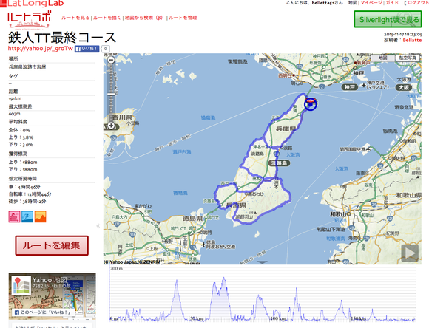This screenshot has height=328, width=429.
Task: Click the zoom slider handle on map
Action: click(111, 94)
